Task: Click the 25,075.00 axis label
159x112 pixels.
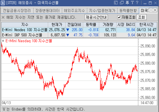Action: [x=148, y=72]
